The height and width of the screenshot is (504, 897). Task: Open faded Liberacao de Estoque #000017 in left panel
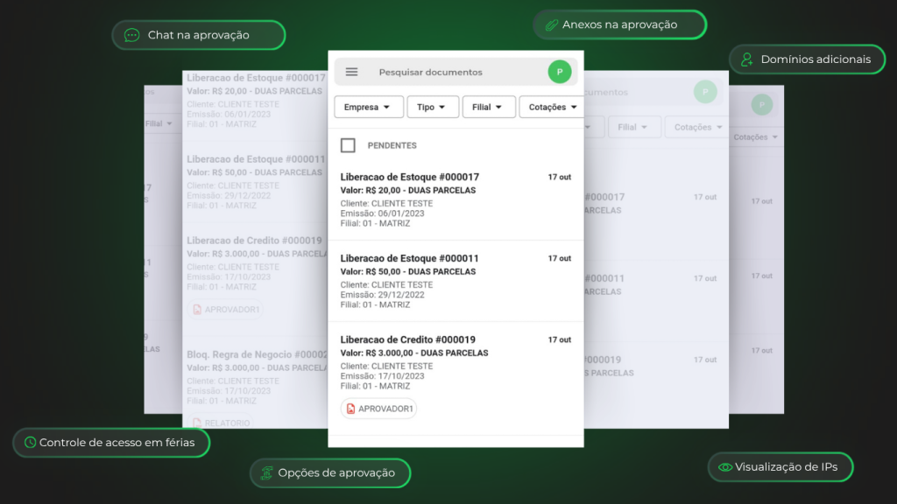tap(256, 78)
